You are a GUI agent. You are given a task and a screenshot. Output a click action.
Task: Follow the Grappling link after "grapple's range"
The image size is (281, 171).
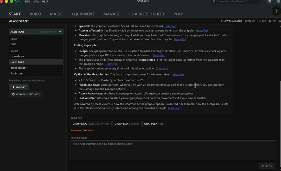111,64
